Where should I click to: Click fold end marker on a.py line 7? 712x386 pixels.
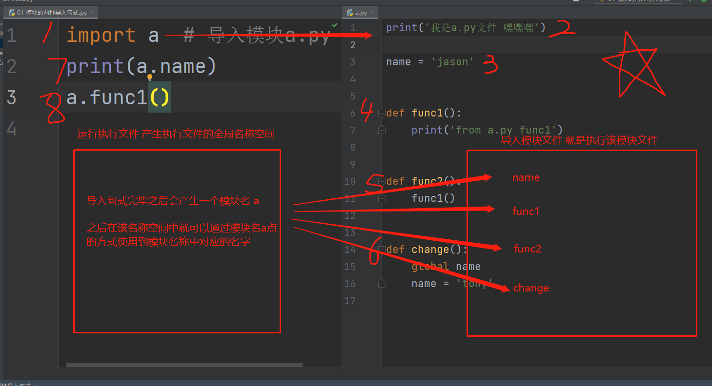pos(382,130)
